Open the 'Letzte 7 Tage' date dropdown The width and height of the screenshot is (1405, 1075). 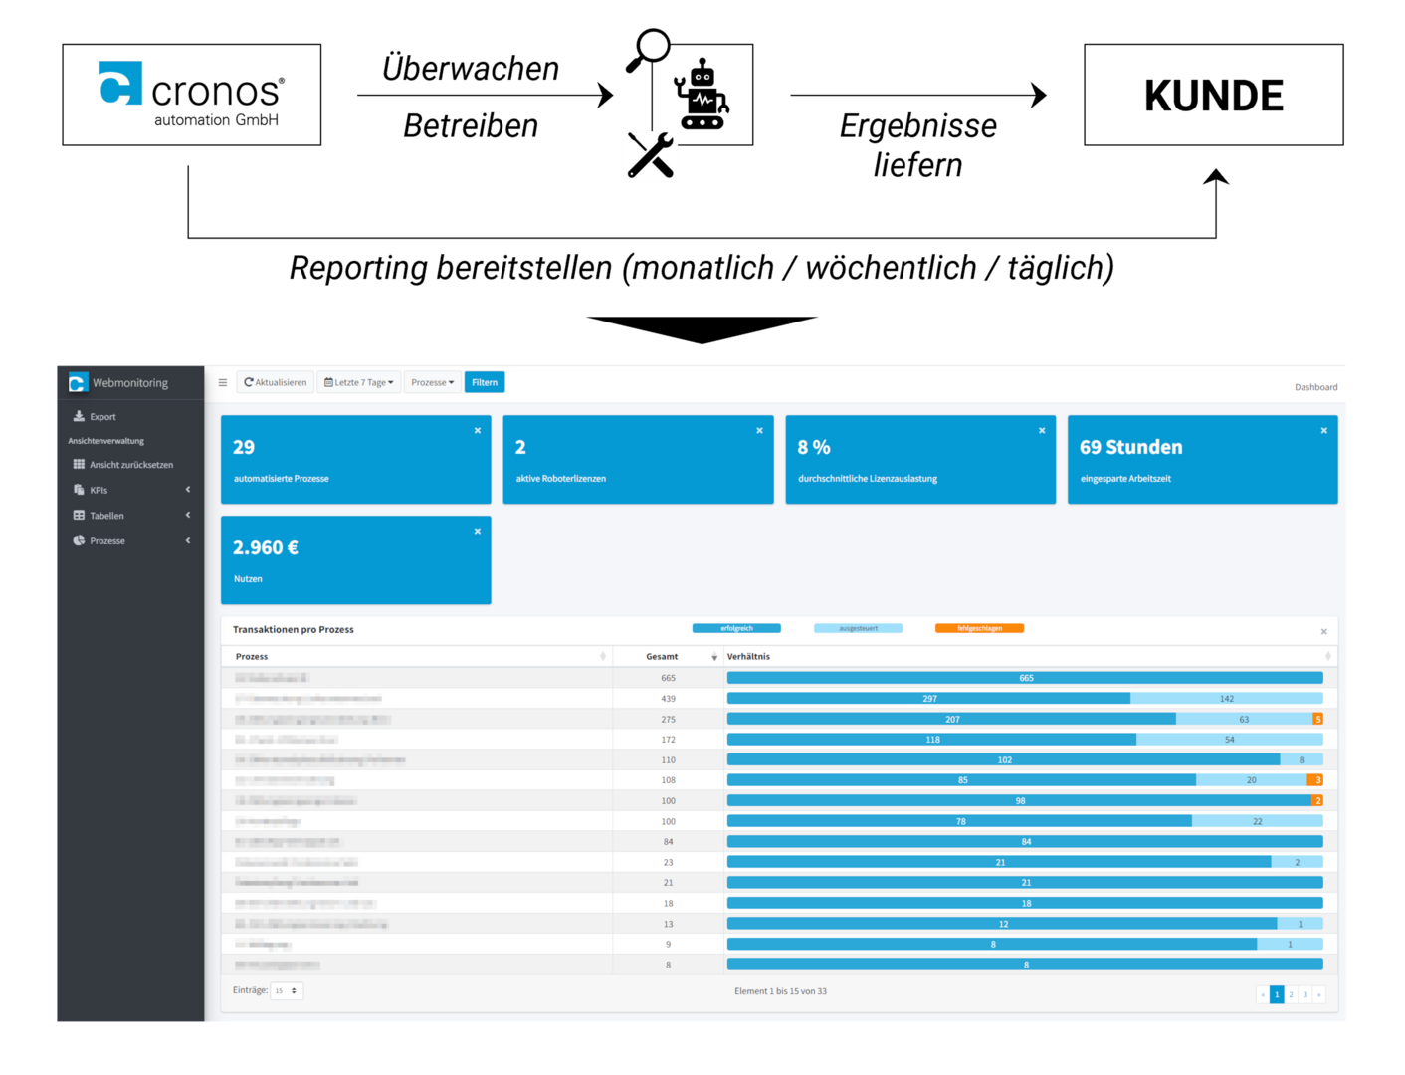[359, 382]
